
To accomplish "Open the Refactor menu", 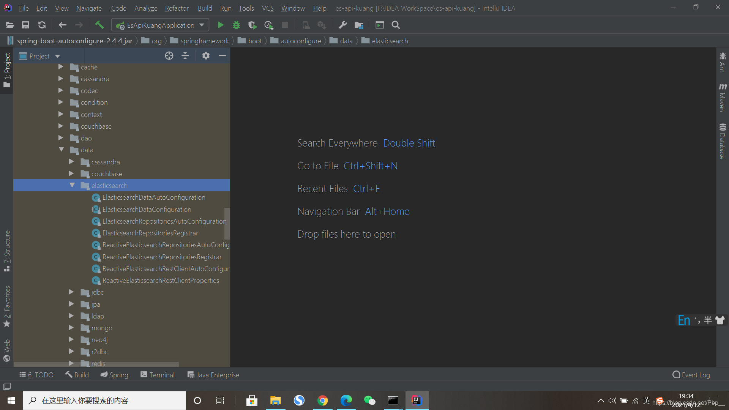I will click(177, 8).
